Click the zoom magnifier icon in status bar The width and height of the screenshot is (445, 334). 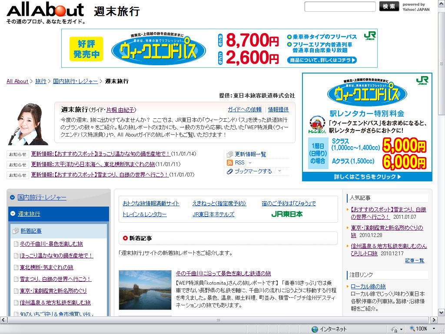(x=412, y=329)
